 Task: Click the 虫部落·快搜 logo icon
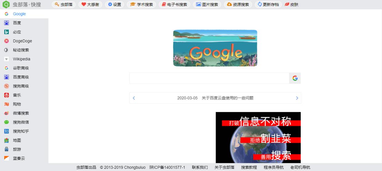(x=6, y=5)
